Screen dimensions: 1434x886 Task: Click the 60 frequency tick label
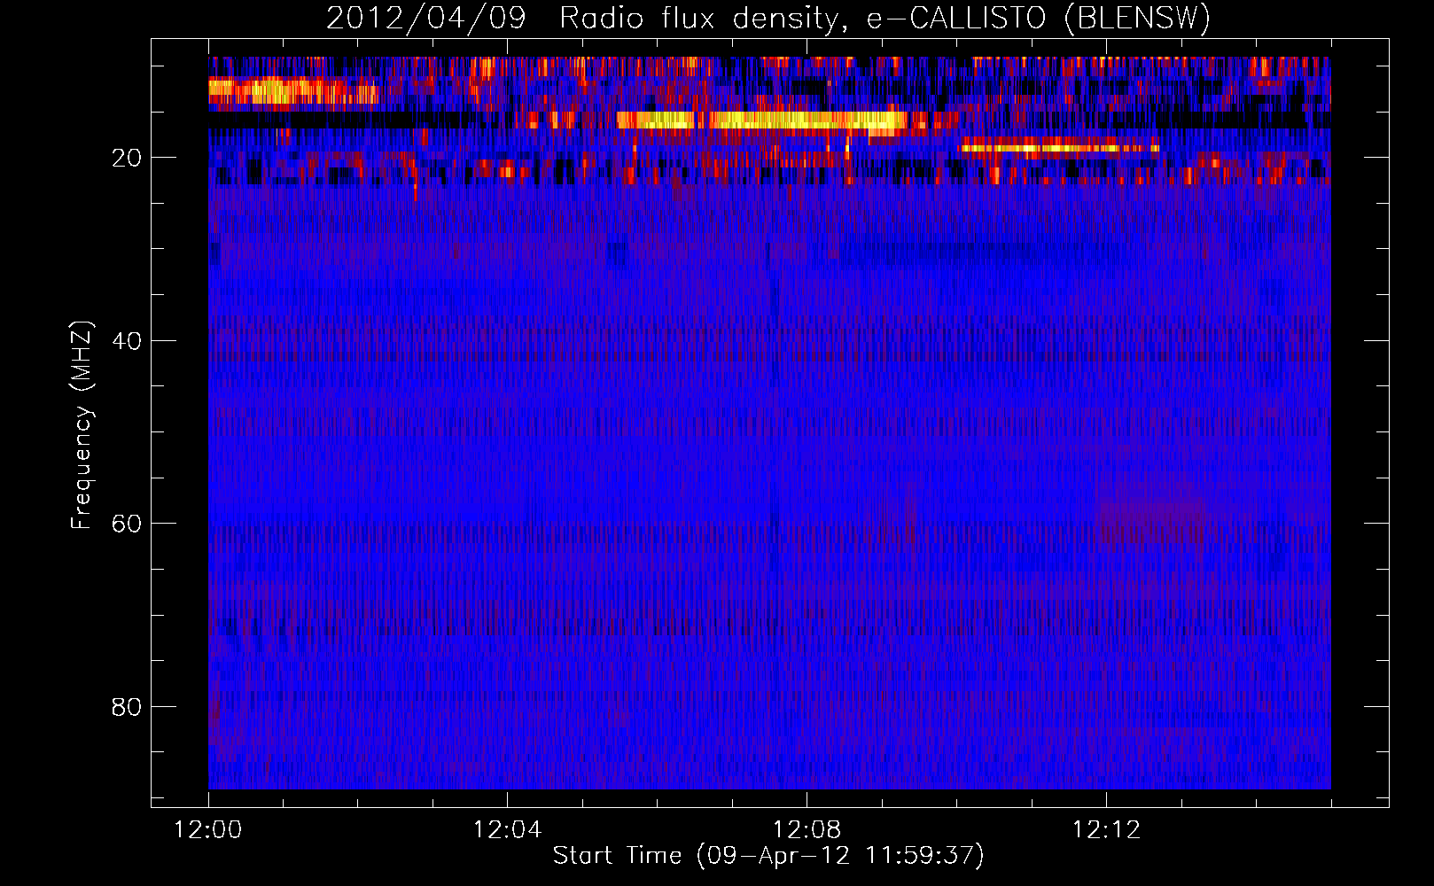coord(128,524)
